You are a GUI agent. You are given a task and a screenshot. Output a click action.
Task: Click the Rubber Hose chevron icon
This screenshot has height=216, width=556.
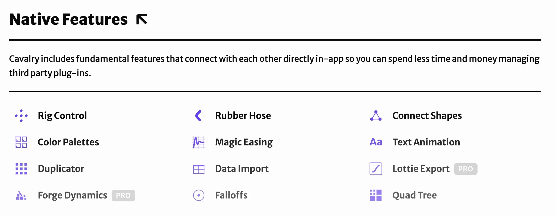(x=198, y=116)
